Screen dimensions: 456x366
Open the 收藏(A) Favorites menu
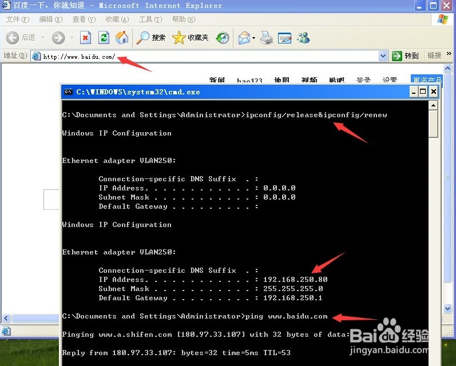(117, 19)
